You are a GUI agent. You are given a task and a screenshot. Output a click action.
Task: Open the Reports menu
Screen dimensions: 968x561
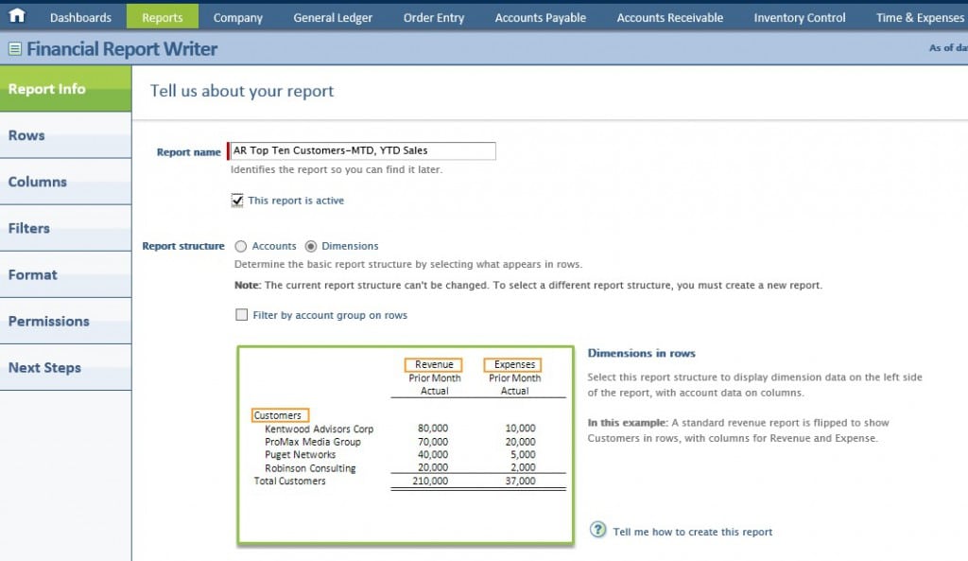[x=163, y=17]
